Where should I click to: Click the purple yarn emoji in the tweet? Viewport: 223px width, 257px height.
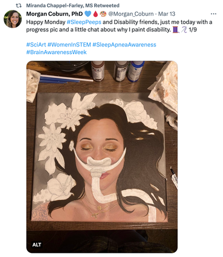[x=184, y=30]
